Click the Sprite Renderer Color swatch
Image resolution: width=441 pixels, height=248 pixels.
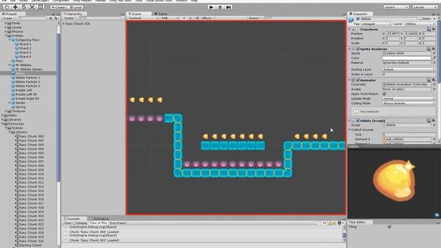[x=407, y=58]
